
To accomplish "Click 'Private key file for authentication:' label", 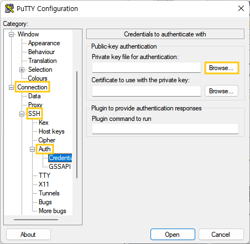I will click(x=135, y=57).
